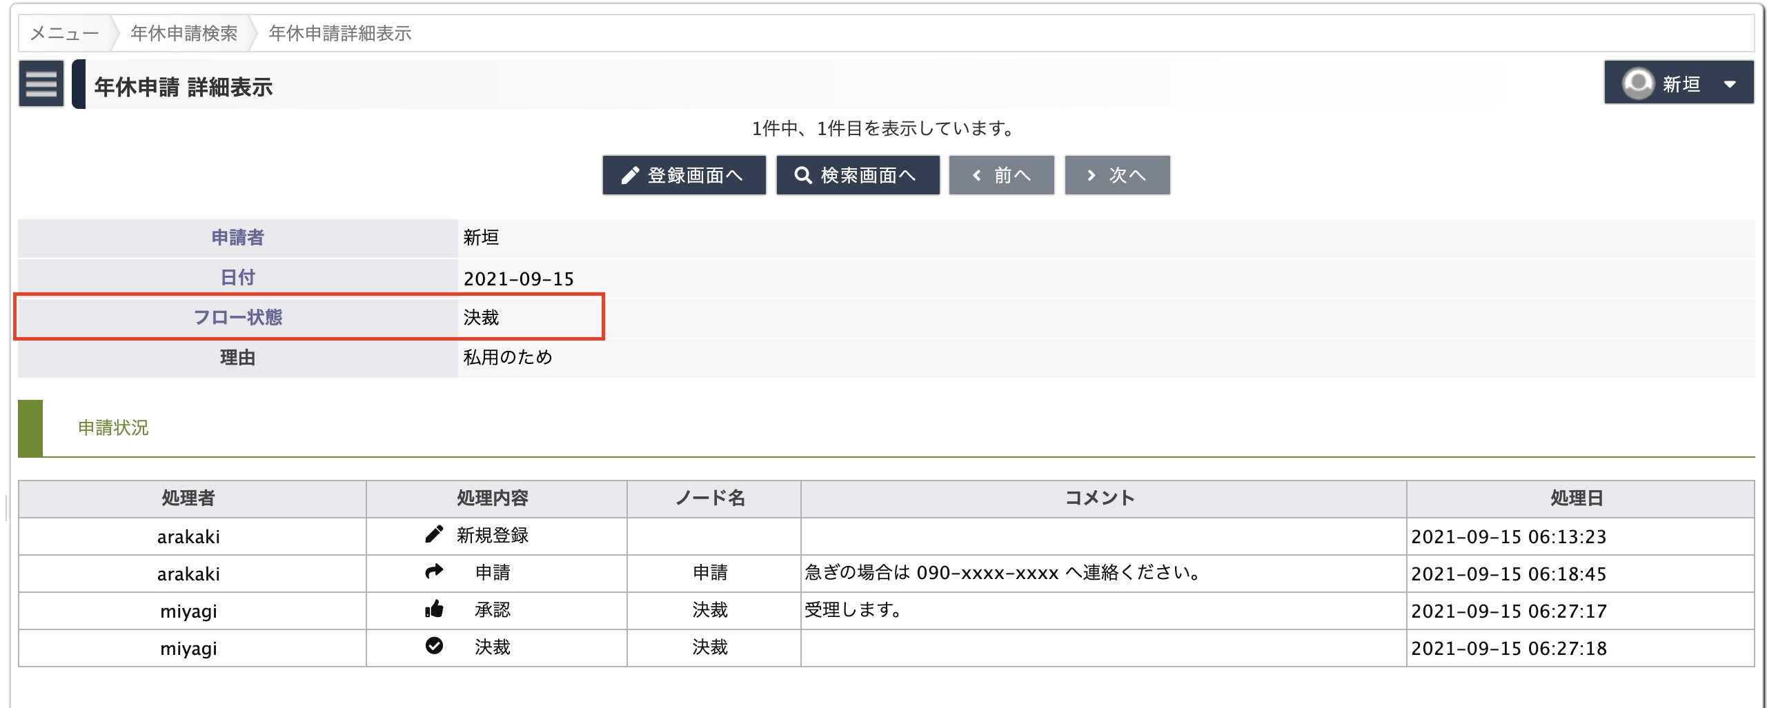This screenshot has width=1767, height=708.
Task: Click the magnifier icon on 検索画面へ button
Action: [803, 175]
